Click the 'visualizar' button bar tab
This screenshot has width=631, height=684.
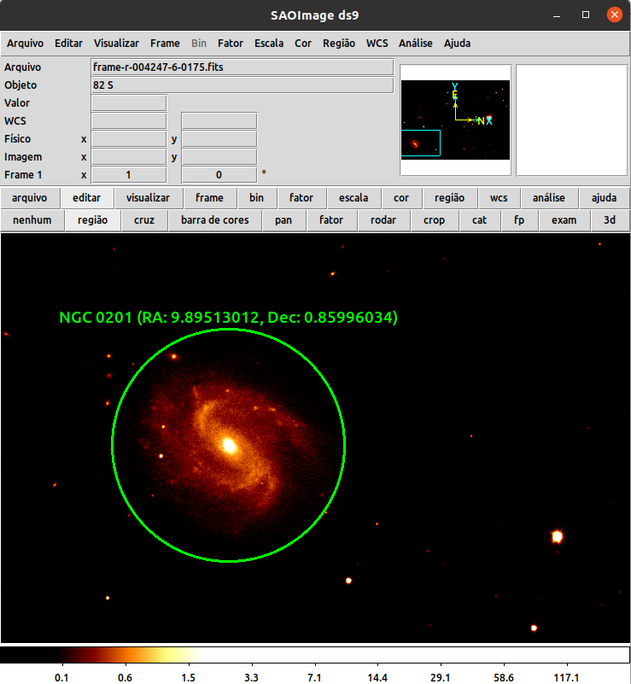point(149,197)
